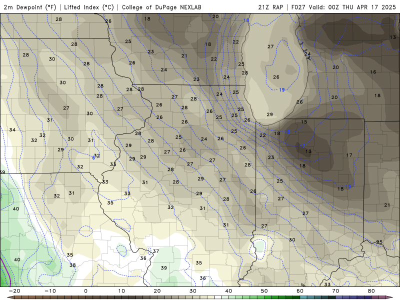Click the "2m Dewpoint (°F)" title text

30,7
